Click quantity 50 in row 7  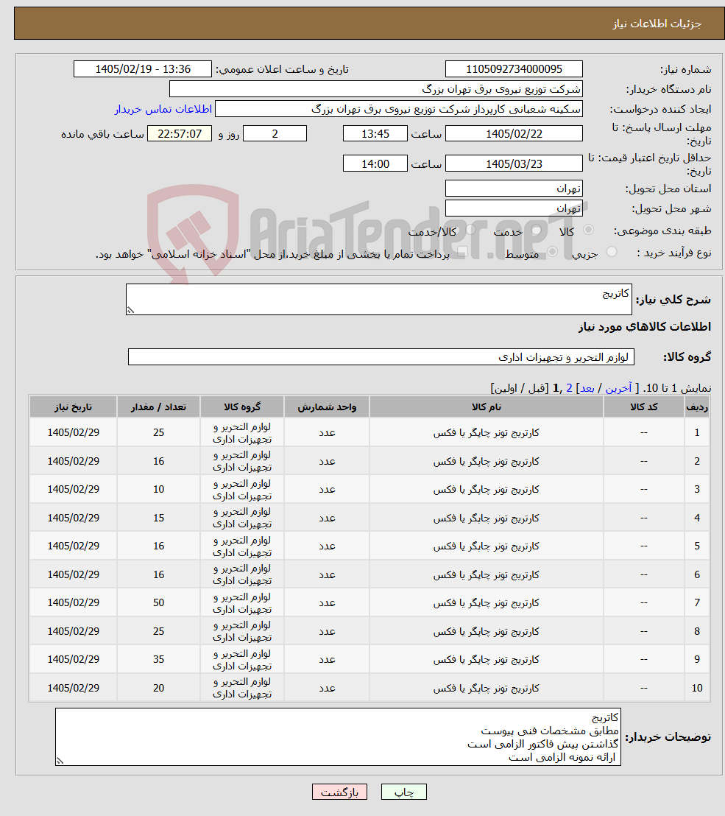tap(159, 602)
